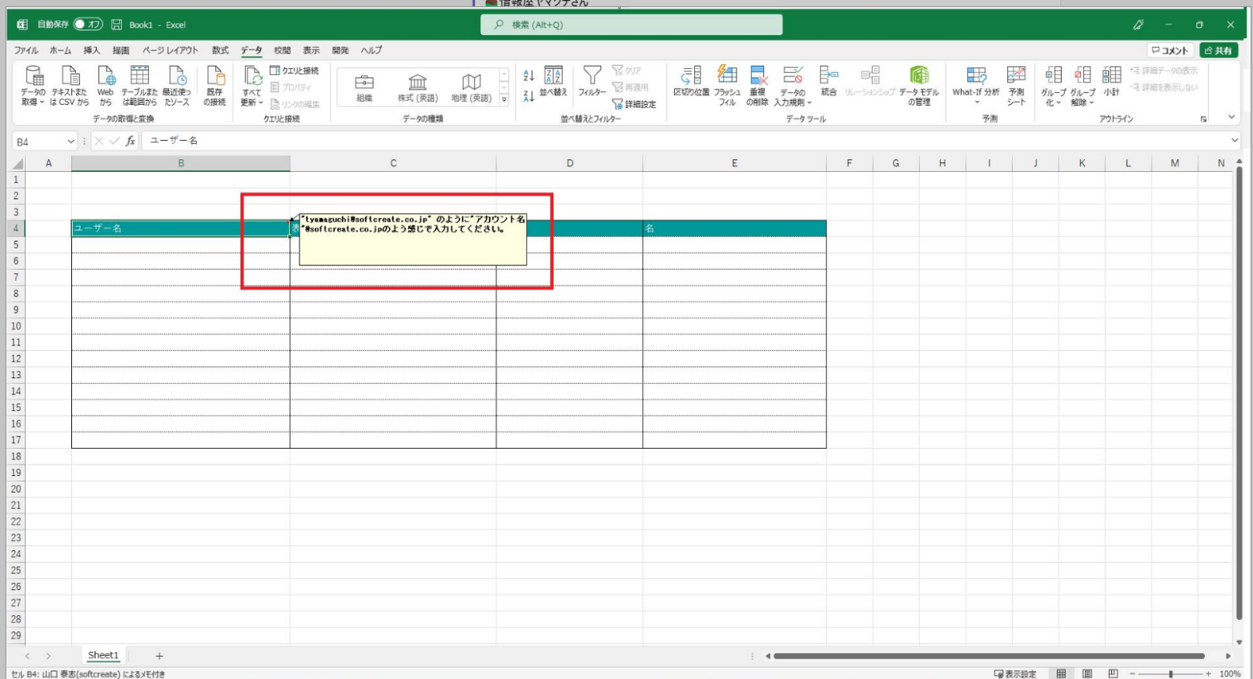Open the Get Data (データの取得) menu
Image resolution: width=1253 pixels, height=679 pixels.
tap(34, 86)
